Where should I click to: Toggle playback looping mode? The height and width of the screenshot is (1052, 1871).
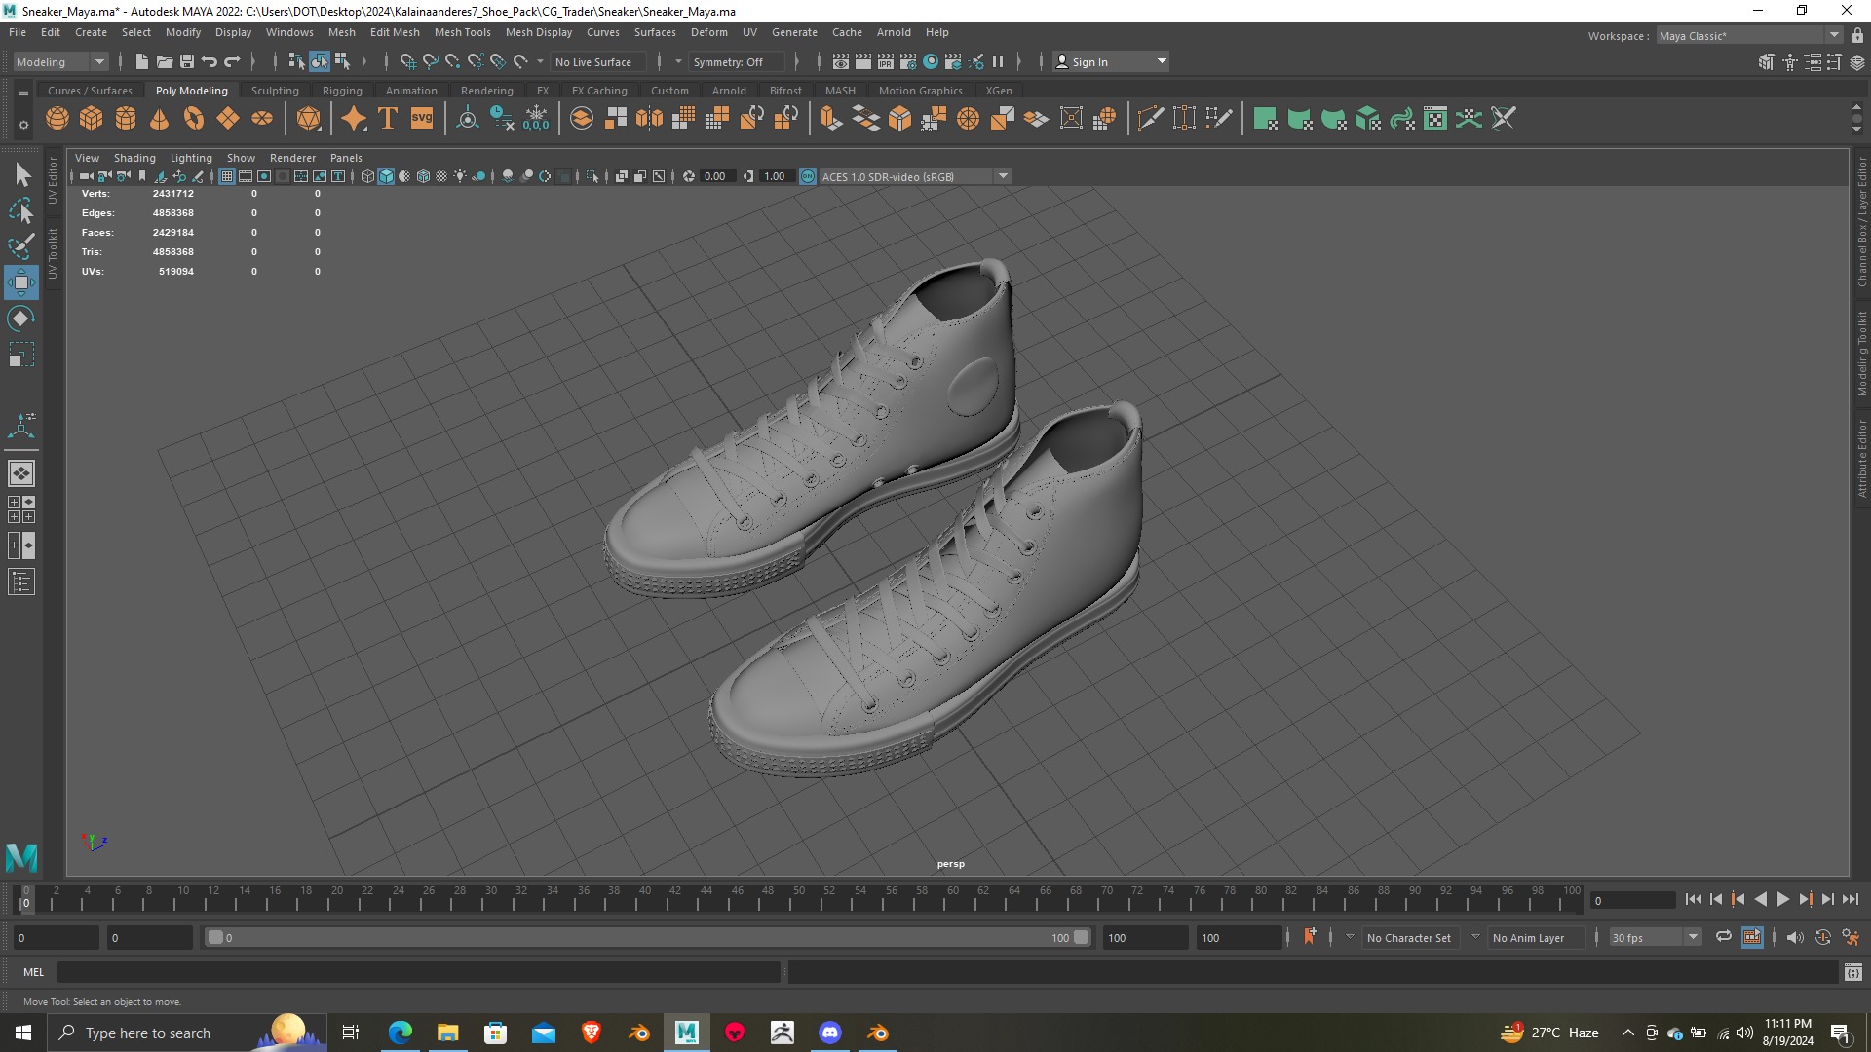coord(1724,937)
